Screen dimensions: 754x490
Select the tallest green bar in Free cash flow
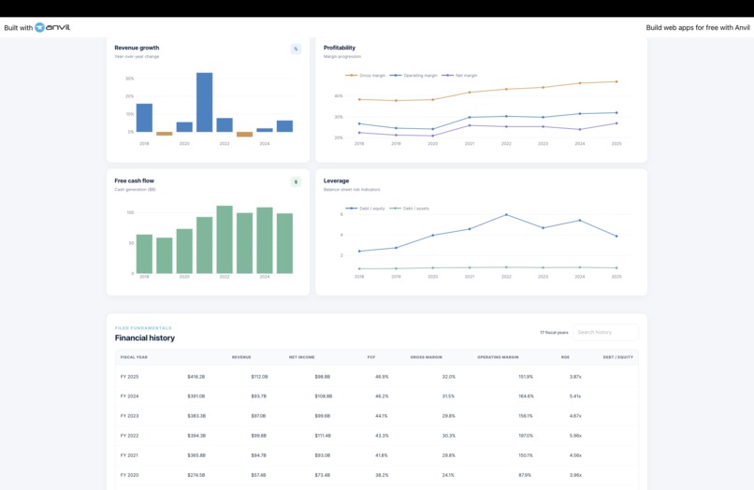pyautogui.click(x=225, y=239)
